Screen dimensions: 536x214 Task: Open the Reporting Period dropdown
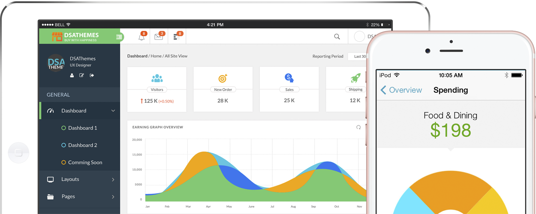[357, 56]
